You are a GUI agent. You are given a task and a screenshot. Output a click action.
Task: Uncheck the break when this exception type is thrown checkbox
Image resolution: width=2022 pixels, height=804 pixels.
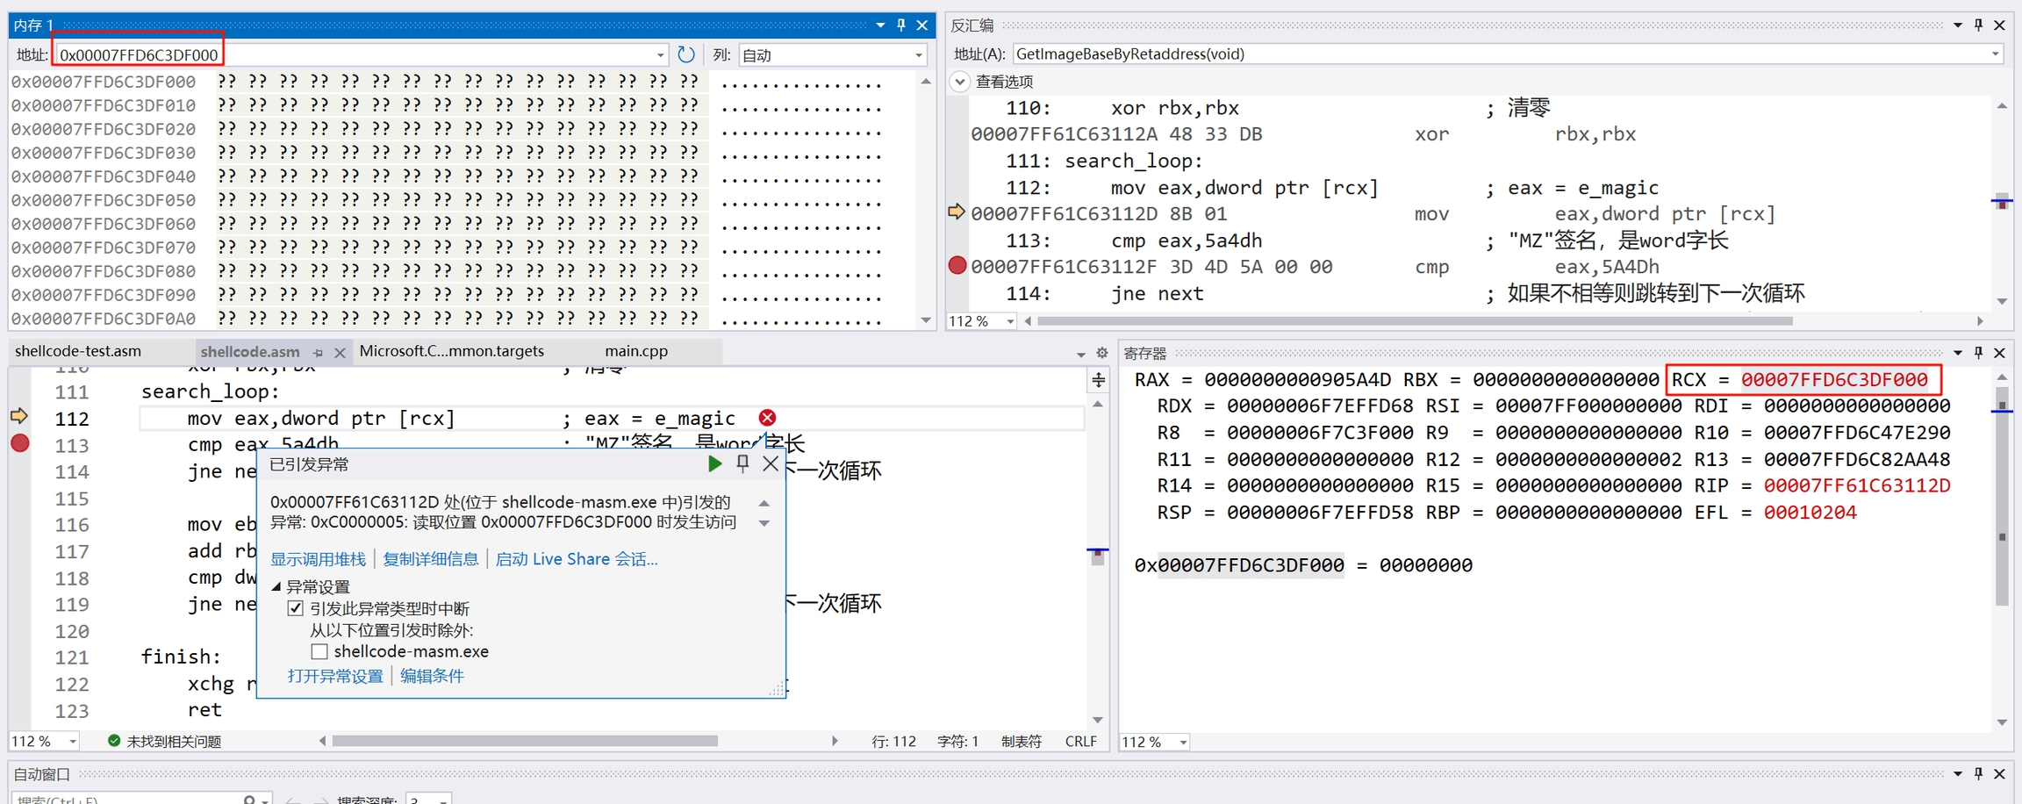coord(296,608)
